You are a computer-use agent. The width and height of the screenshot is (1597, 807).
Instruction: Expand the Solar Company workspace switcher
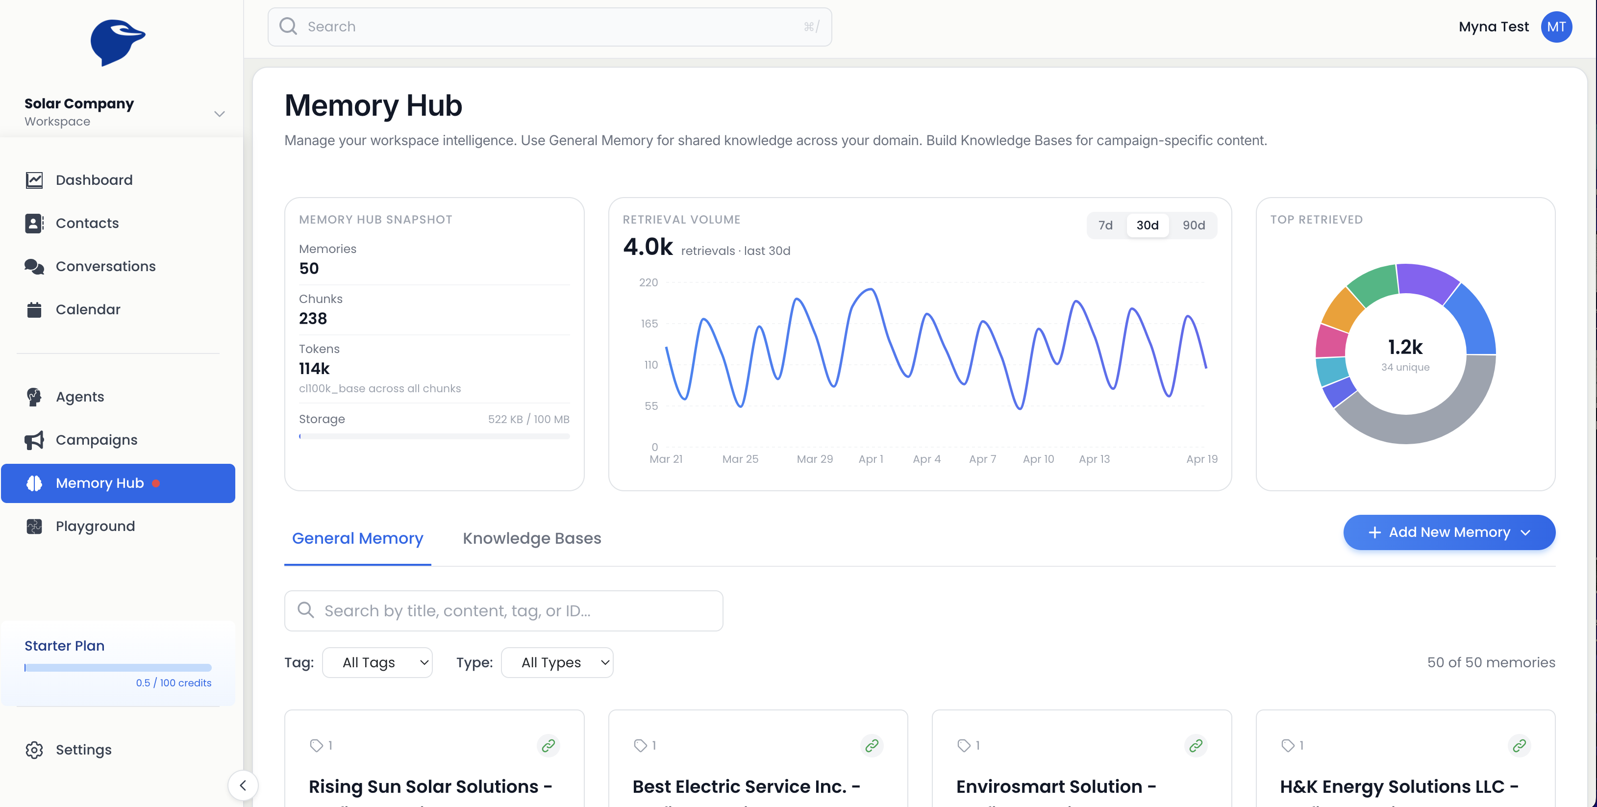219,114
